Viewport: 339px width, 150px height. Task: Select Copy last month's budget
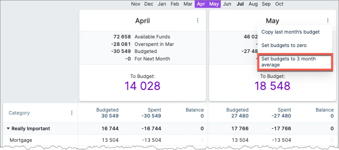pos(290,32)
